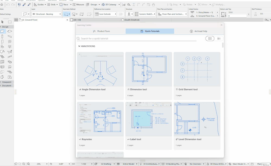Image resolution: width=271 pixels, height=166 pixels.
Task: Switch tutorials to grid view
Action: [210, 39]
